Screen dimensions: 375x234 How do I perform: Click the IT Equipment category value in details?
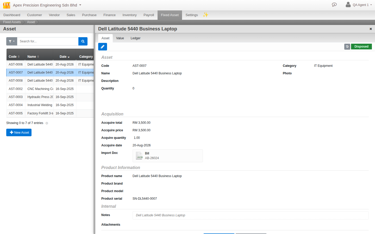pos(323,66)
